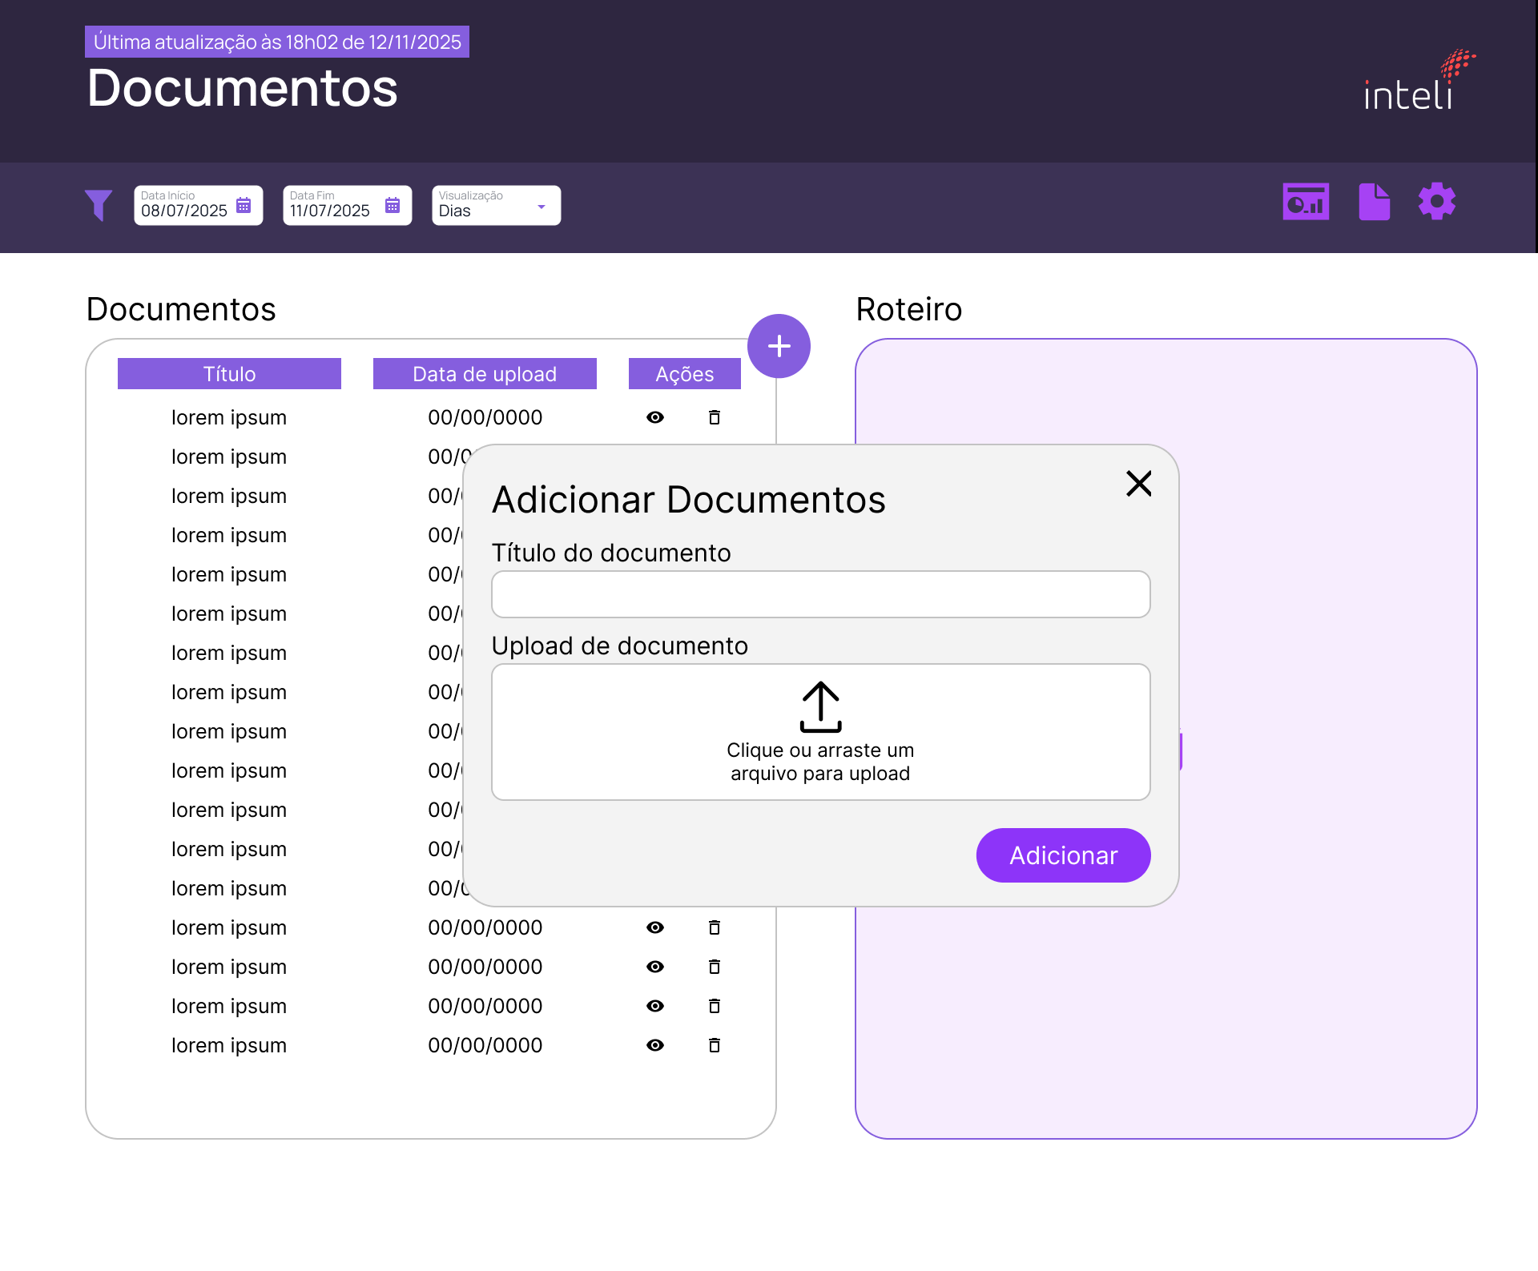Expand the Dias selection options
This screenshot has height=1271, width=1538.
[x=542, y=205]
